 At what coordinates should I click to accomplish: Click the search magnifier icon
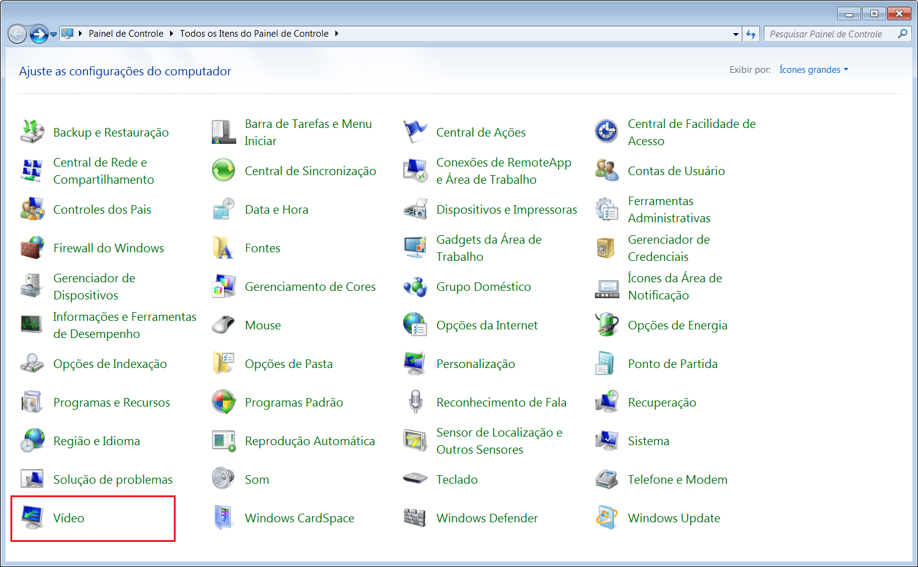[x=902, y=34]
